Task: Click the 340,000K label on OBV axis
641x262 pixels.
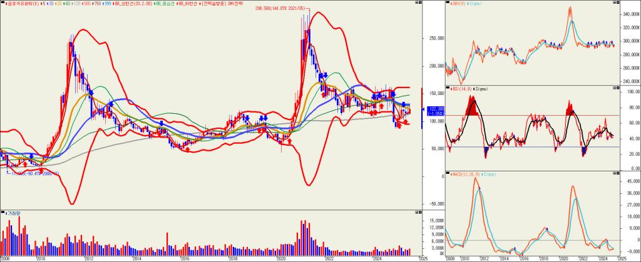Action: pos(631,14)
